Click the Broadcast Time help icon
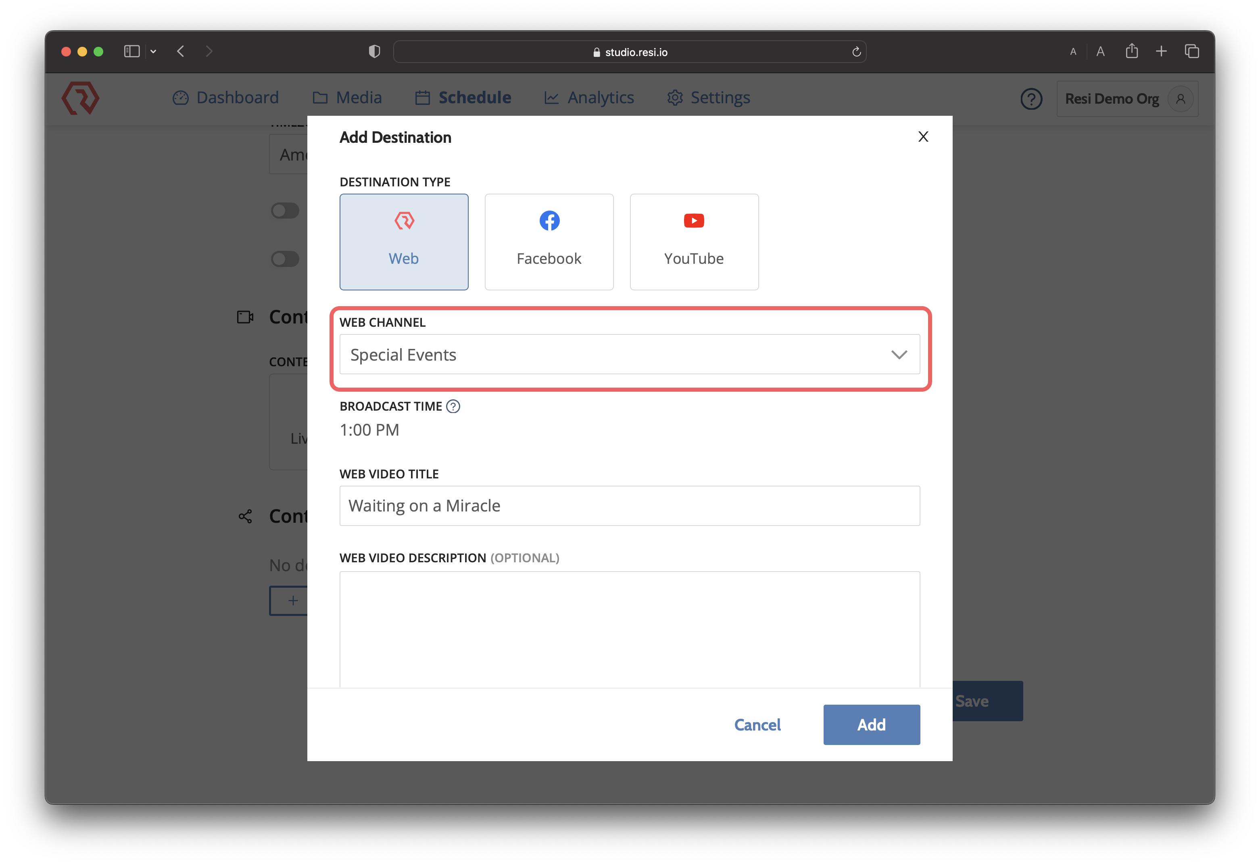Image resolution: width=1260 pixels, height=864 pixels. point(453,406)
